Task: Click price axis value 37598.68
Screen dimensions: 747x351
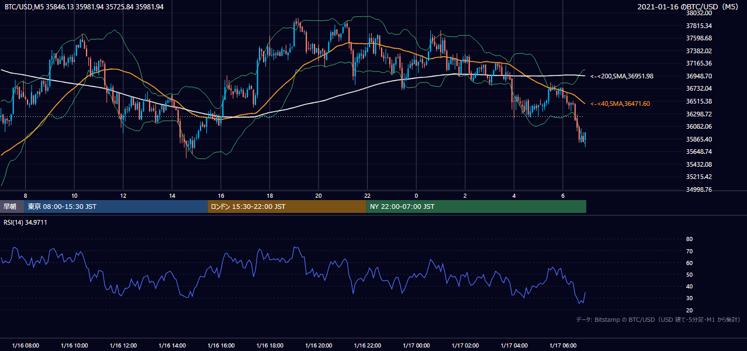Action: point(699,38)
